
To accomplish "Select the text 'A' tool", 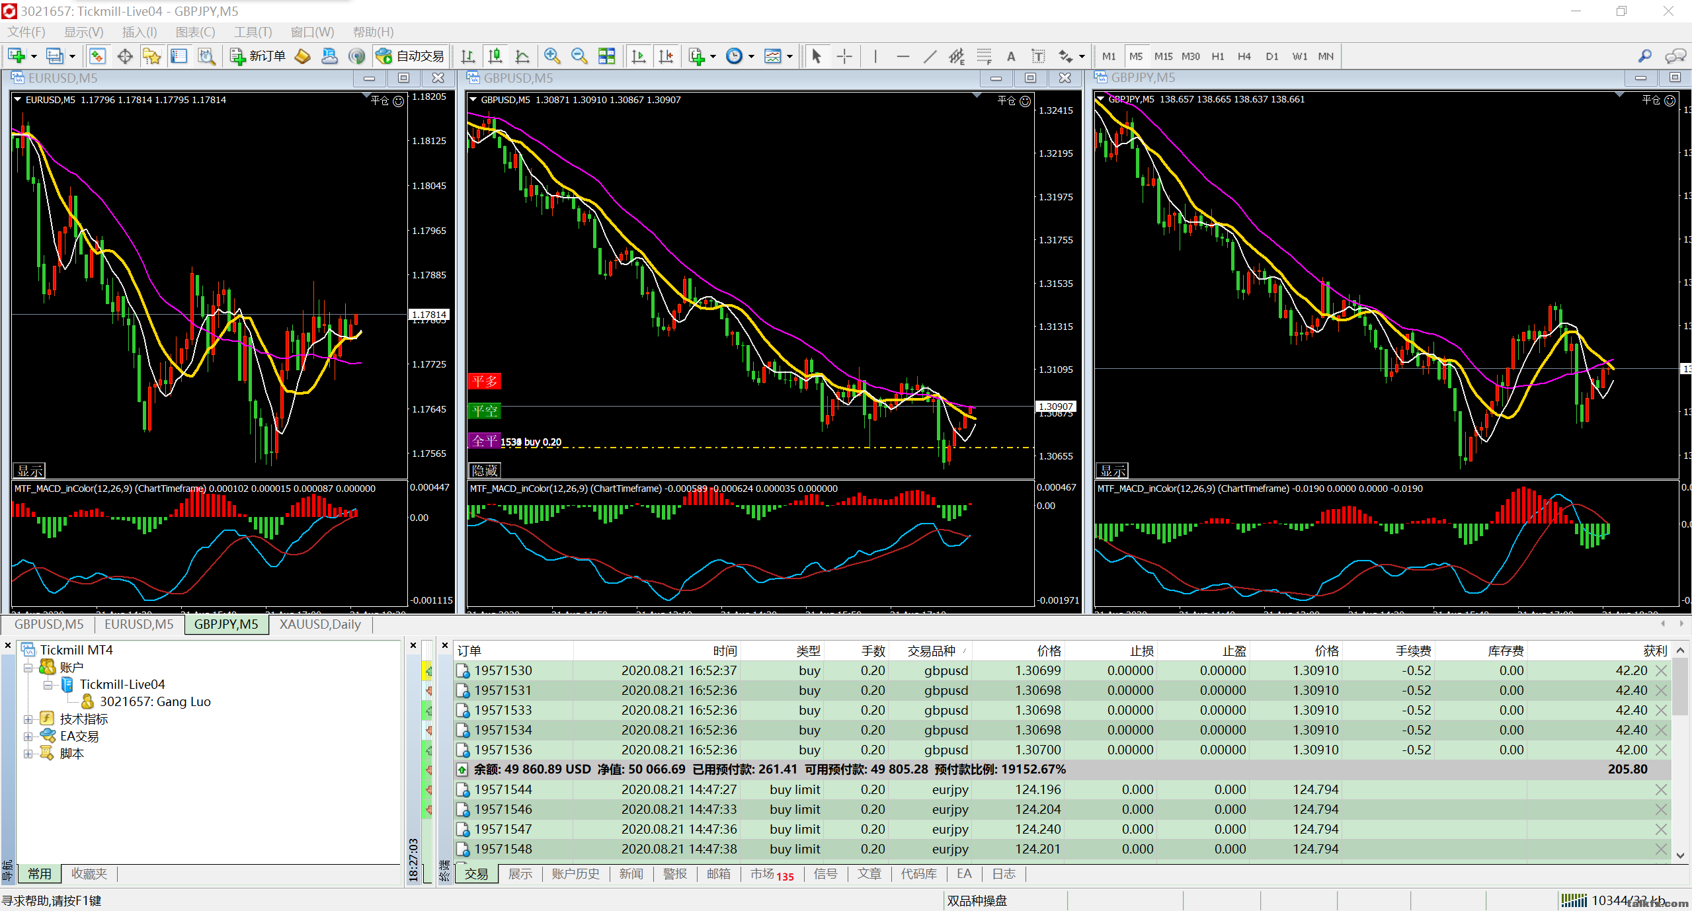I will pyautogui.click(x=1011, y=56).
